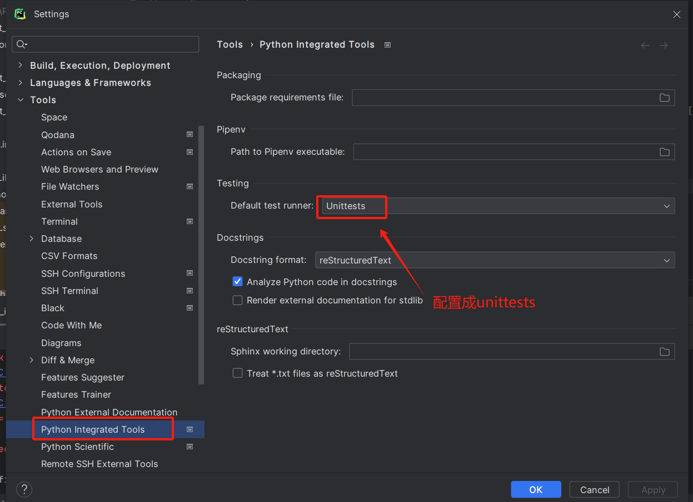Click the Cancel button
The width and height of the screenshot is (693, 502).
coord(595,490)
